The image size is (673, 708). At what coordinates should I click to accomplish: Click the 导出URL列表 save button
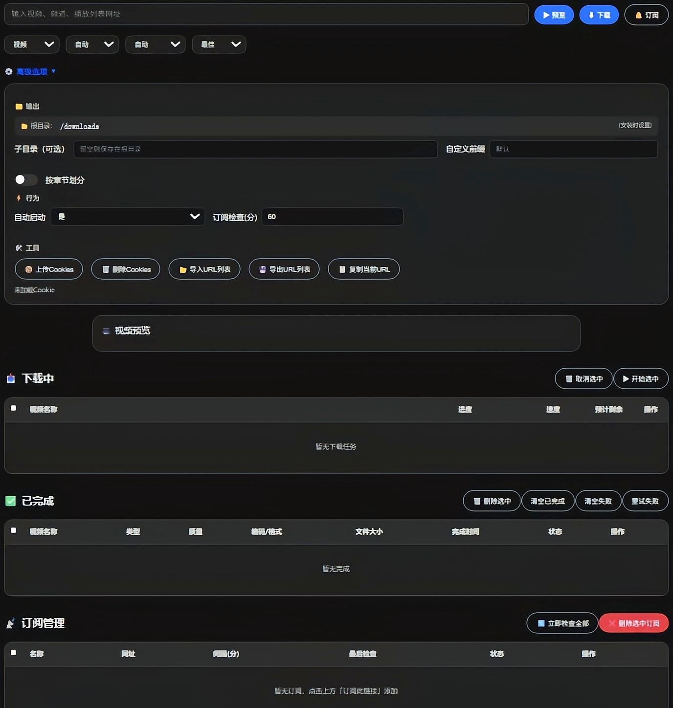coord(284,269)
